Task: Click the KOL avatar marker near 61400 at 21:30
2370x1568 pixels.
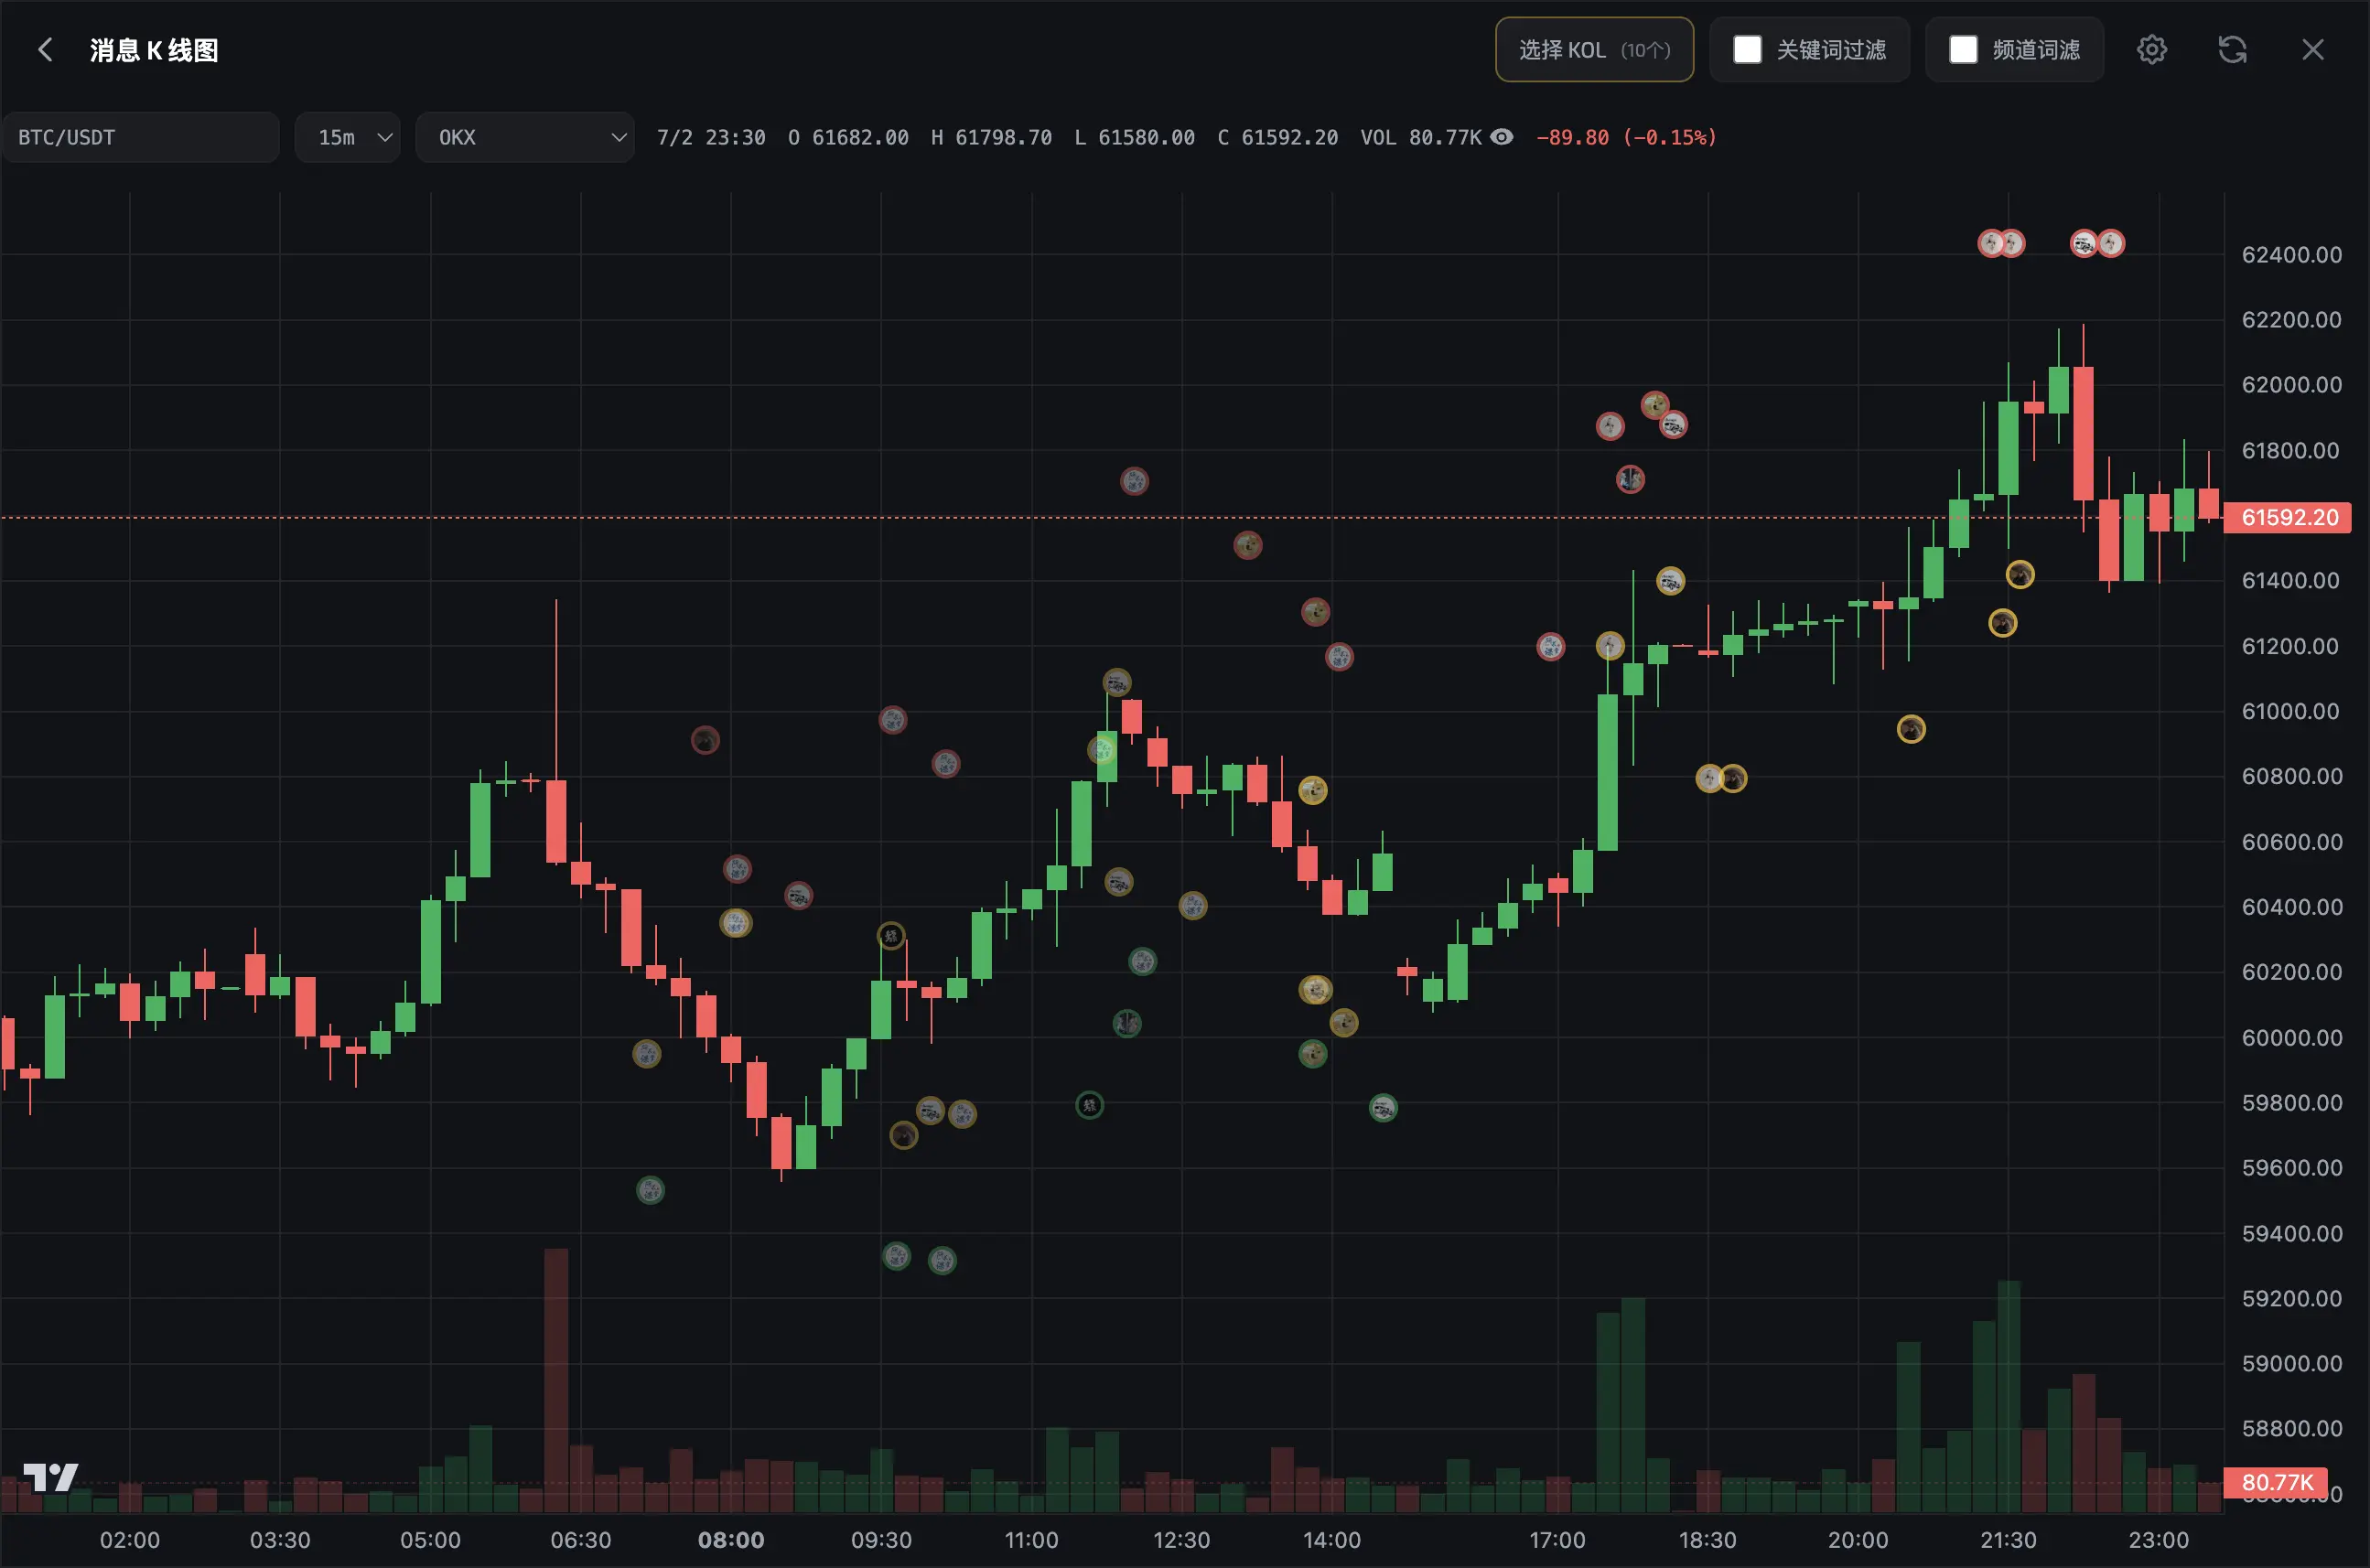Action: 2020,575
